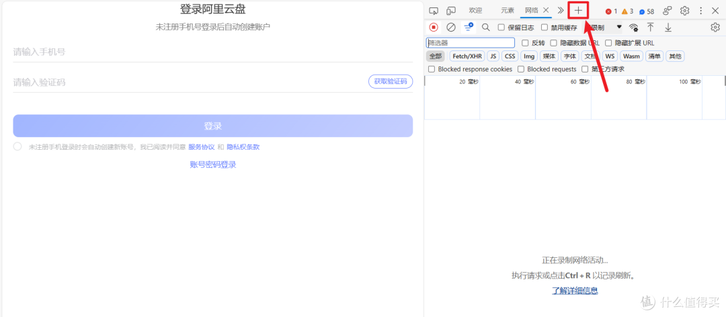Open the red error count indicator
This screenshot has width=726, height=317.
[611, 11]
